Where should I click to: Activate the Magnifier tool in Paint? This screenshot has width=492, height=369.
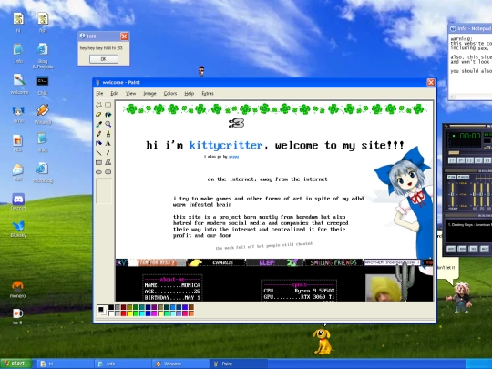pyautogui.click(x=108, y=124)
